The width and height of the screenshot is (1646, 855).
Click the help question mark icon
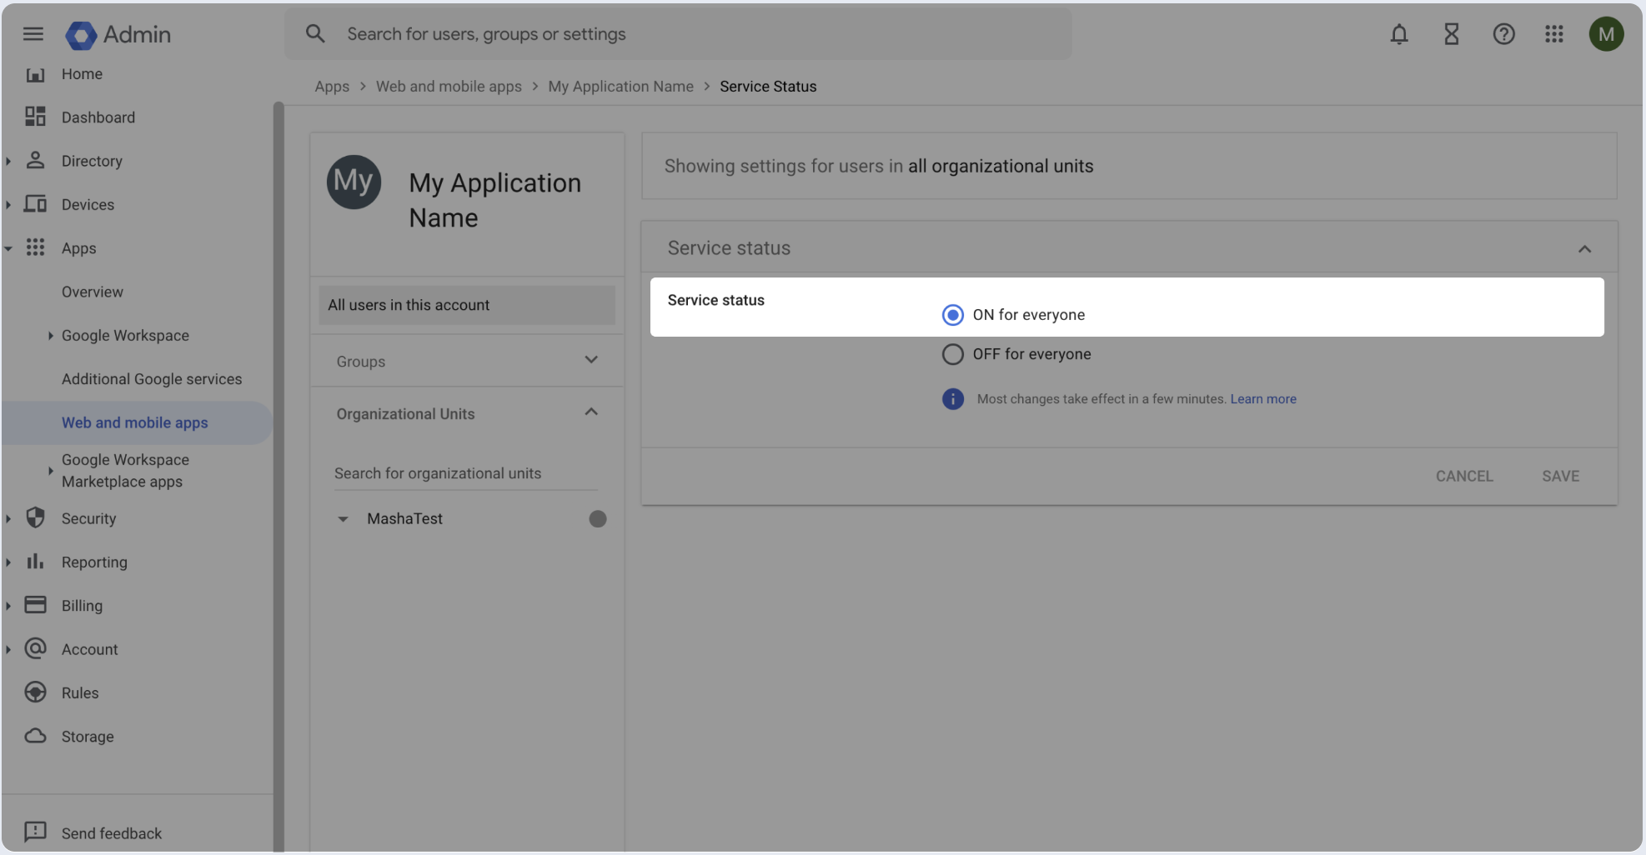[1503, 34]
